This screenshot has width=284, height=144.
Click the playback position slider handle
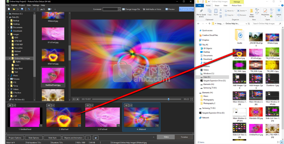(168, 99)
